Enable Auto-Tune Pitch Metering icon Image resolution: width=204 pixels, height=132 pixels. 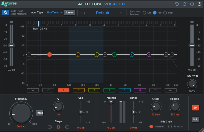6,13
